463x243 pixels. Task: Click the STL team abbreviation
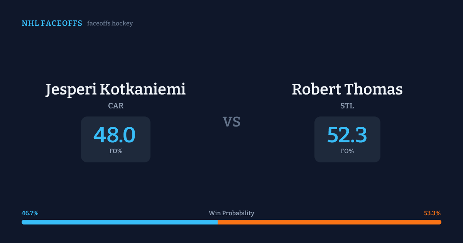347,106
